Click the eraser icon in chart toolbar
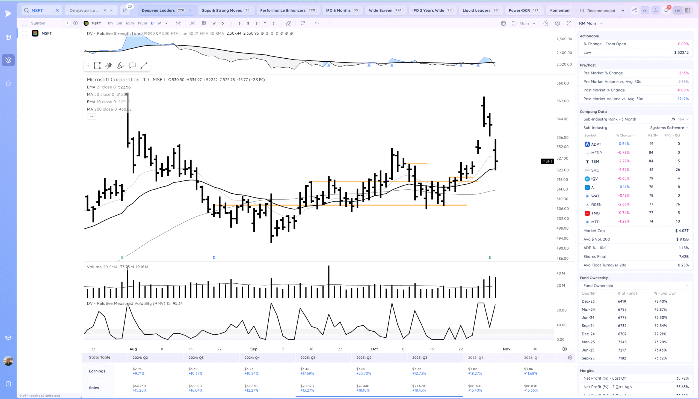 coord(288,23)
